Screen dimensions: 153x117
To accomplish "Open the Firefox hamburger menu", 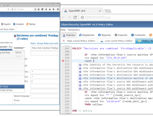I will pyautogui.click(x=58, y=9).
